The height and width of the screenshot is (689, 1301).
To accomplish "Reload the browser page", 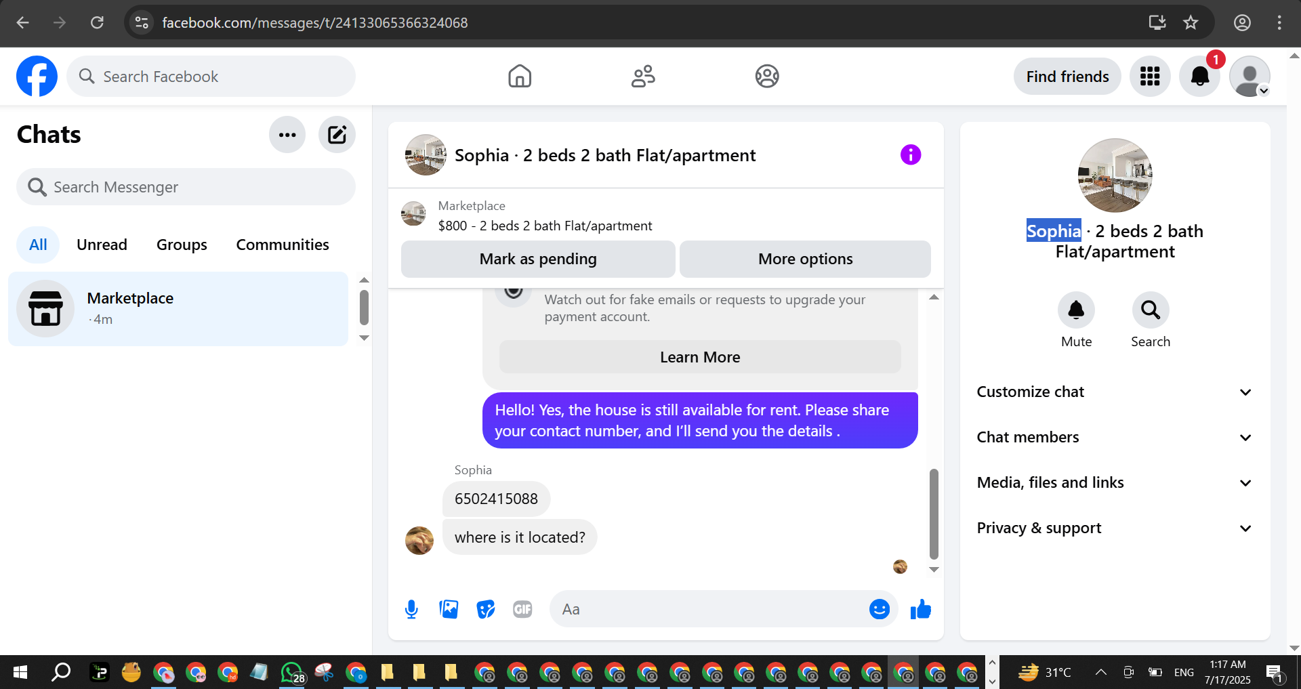I will 97,22.
